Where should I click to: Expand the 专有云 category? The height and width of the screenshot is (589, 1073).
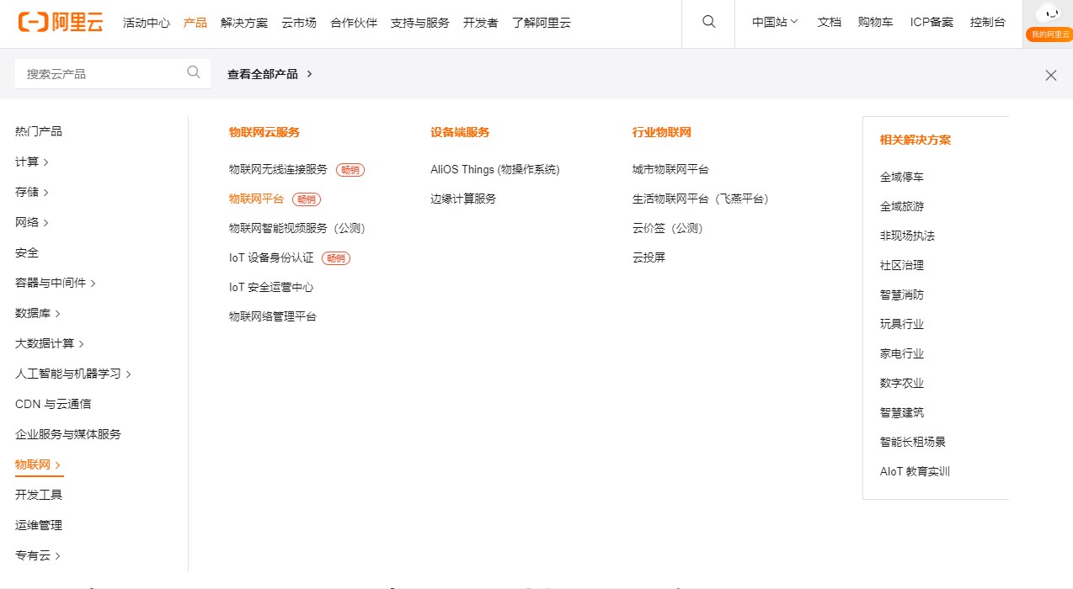click(38, 555)
